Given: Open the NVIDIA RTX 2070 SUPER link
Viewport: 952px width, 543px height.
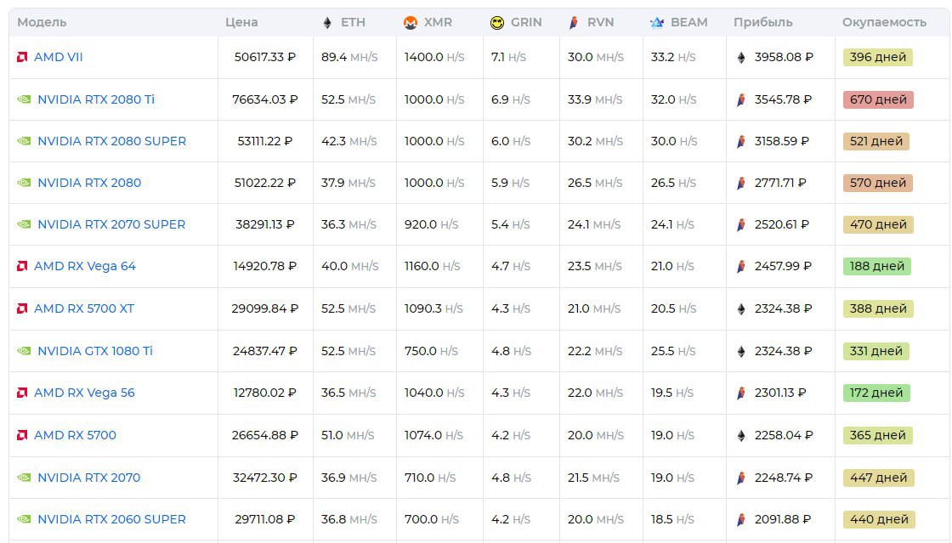Looking at the screenshot, I should [x=111, y=224].
